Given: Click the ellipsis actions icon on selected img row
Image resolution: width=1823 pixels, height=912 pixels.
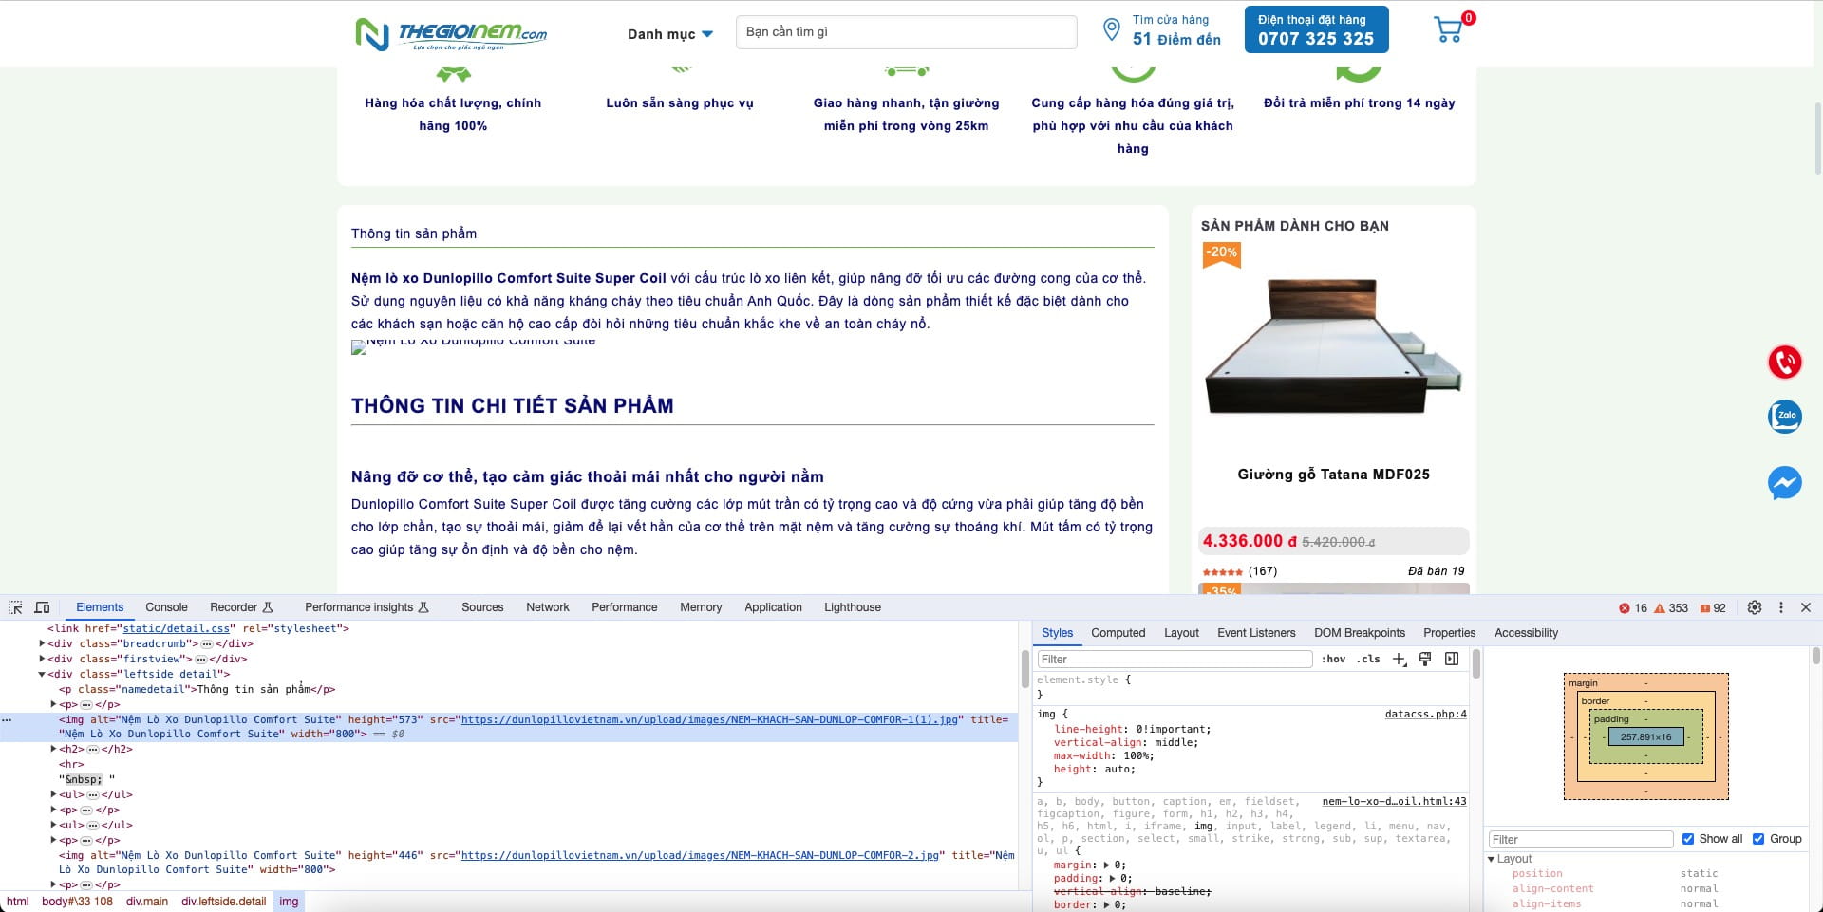Looking at the screenshot, I should coord(8,720).
